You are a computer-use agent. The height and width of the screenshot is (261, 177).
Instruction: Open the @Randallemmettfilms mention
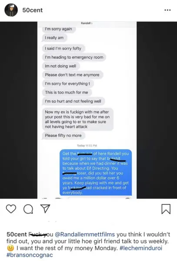pos(85,234)
